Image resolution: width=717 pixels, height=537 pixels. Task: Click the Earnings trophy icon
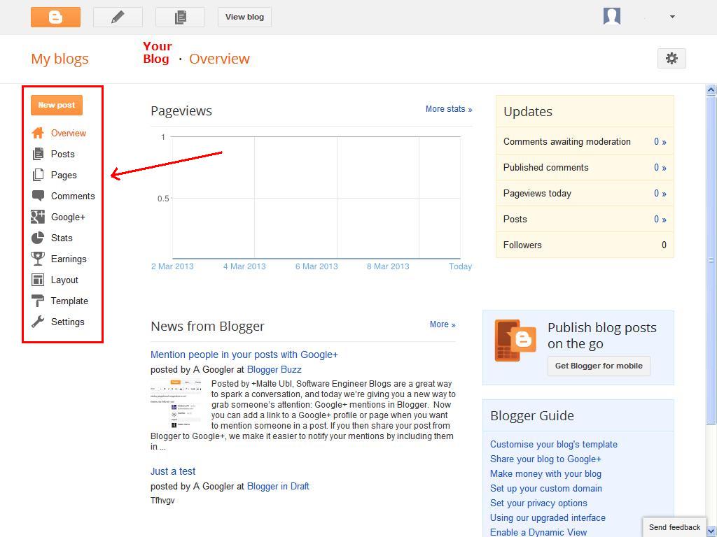(38, 259)
